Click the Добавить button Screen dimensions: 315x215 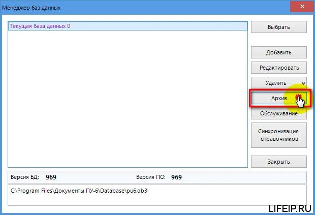click(278, 52)
